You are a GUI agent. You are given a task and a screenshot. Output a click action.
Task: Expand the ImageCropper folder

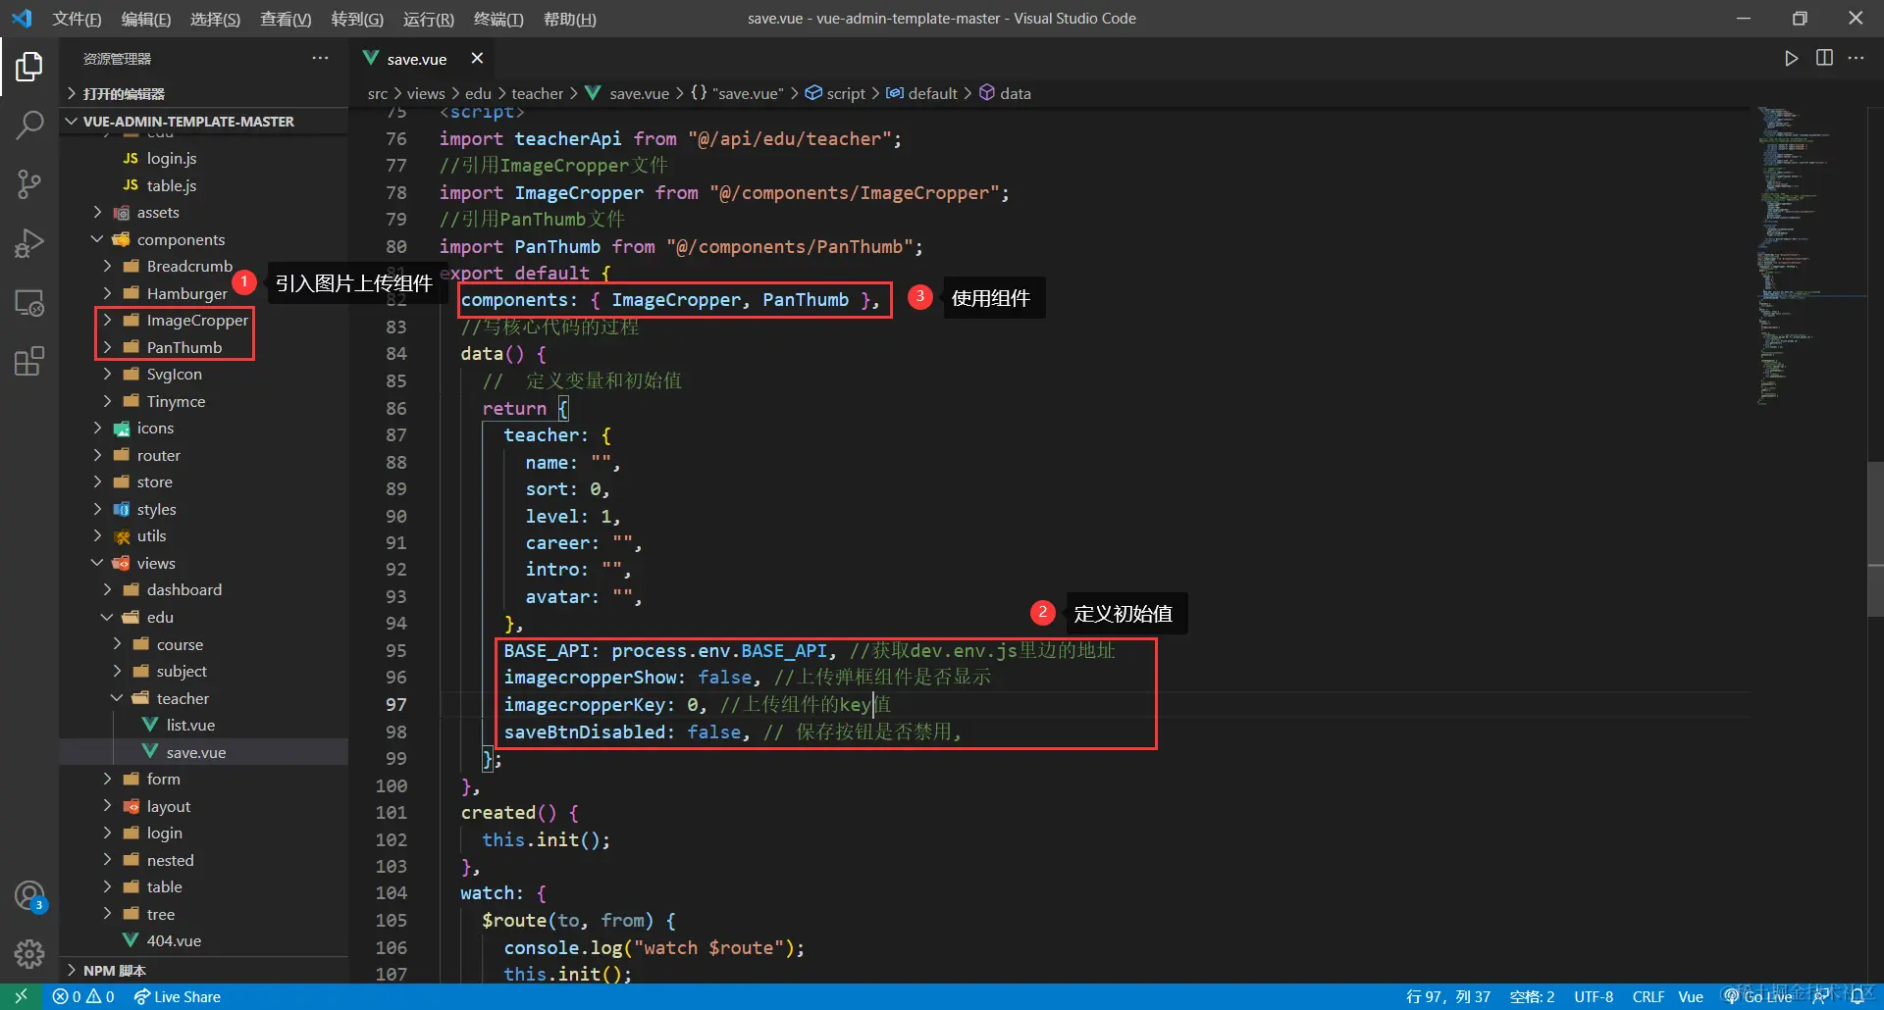(x=203, y=321)
